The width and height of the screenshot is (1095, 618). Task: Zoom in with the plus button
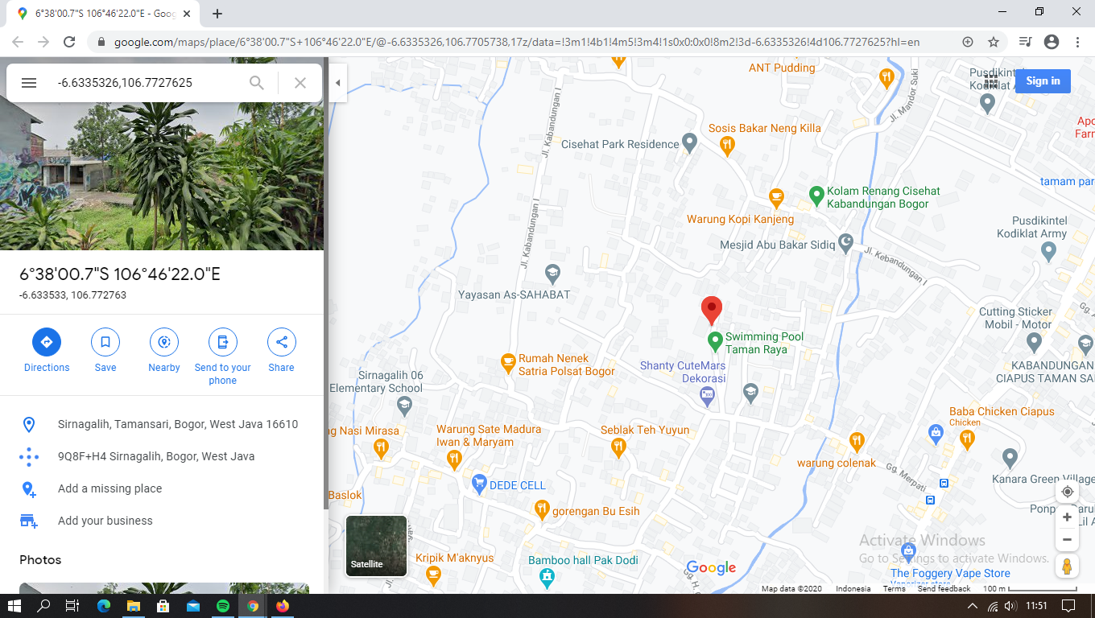tap(1067, 517)
